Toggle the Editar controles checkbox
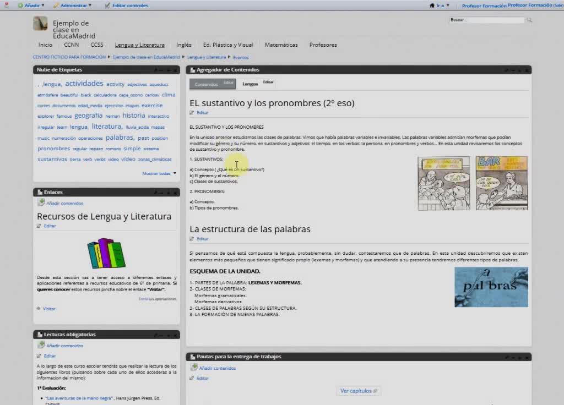The height and width of the screenshot is (405, 564). [x=108, y=6]
